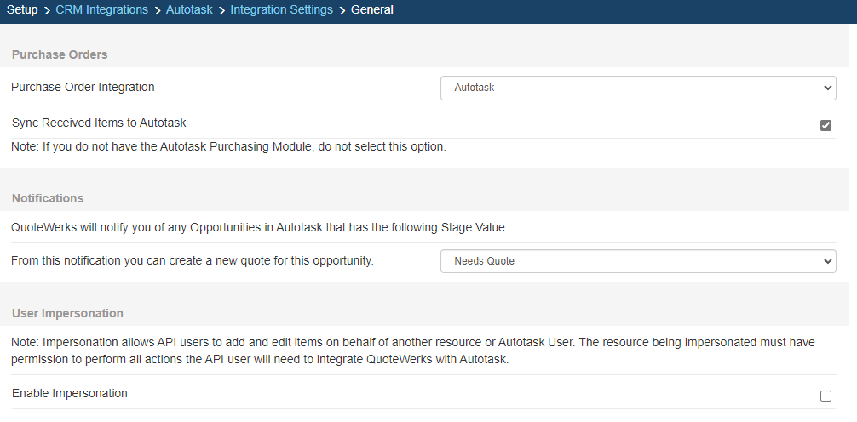Click the Autotask Purchasing Module note text
This screenshot has height=422, width=857.
pyautogui.click(x=228, y=146)
